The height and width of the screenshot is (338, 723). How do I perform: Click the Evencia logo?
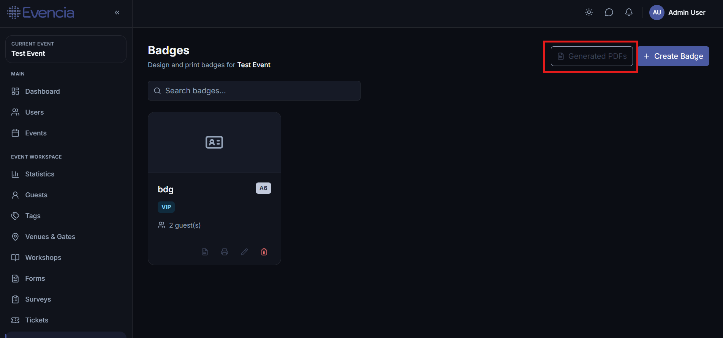(41, 13)
